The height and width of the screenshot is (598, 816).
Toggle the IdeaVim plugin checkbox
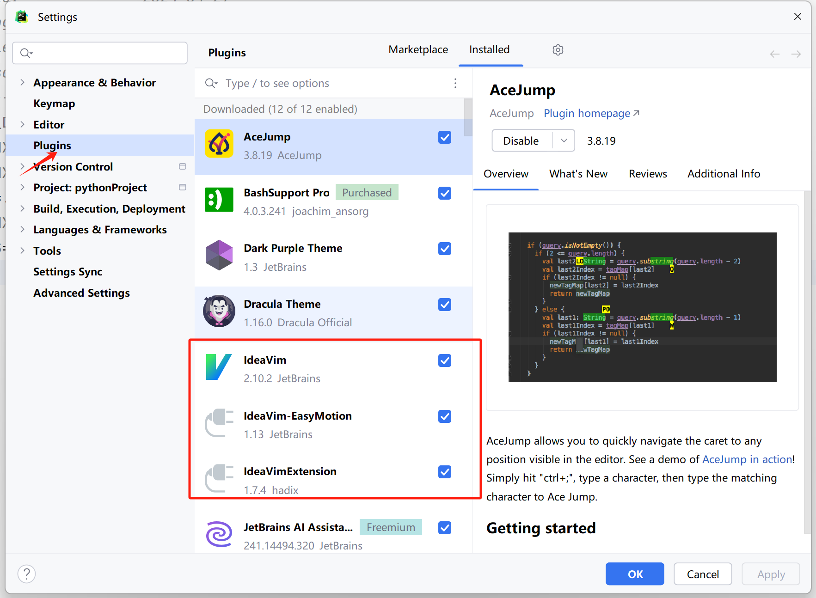(445, 360)
